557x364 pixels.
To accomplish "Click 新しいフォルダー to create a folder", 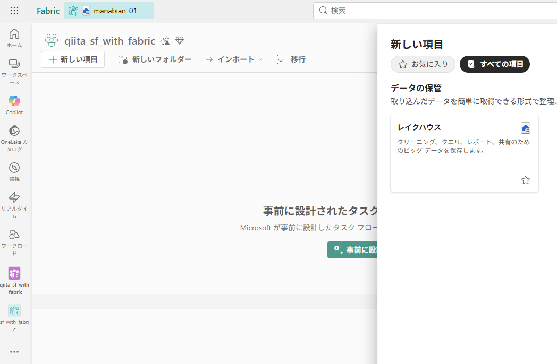I will (x=155, y=59).
